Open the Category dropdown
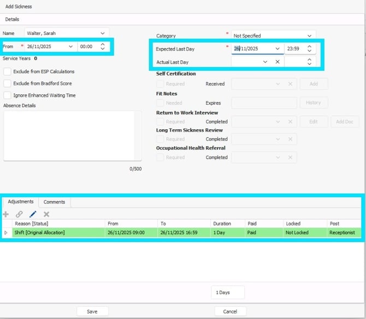366x319 pixels. coord(310,35)
